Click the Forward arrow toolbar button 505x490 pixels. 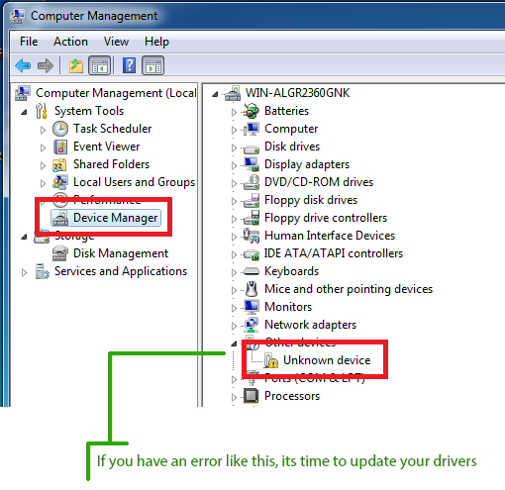tap(46, 65)
